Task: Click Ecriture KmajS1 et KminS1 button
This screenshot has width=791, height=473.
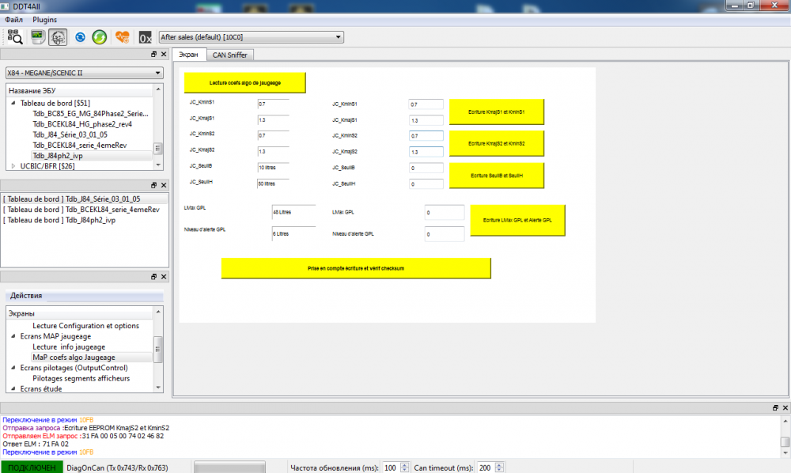Action: coord(497,112)
